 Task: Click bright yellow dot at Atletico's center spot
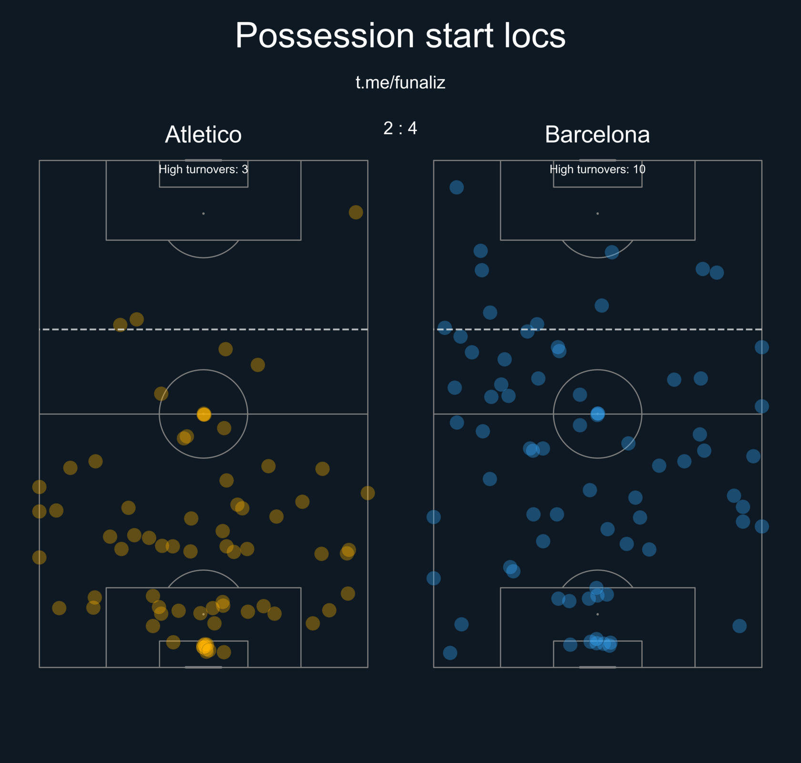(x=204, y=414)
